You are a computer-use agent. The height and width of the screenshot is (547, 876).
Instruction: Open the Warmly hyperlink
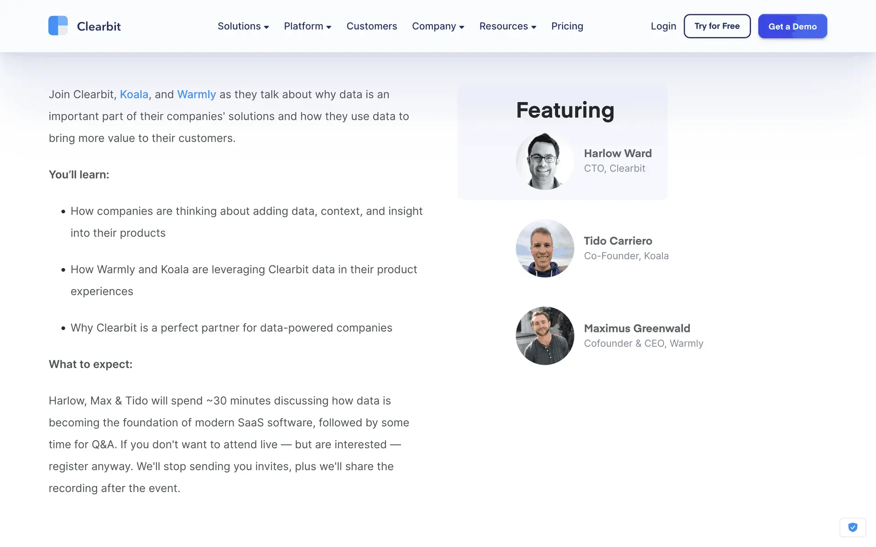(x=196, y=94)
